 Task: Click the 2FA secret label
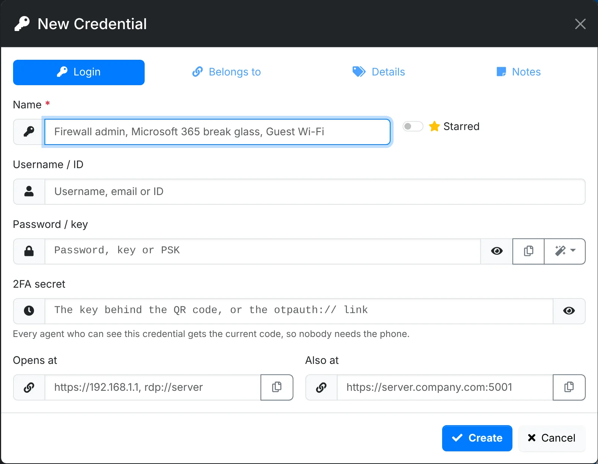[39, 284]
